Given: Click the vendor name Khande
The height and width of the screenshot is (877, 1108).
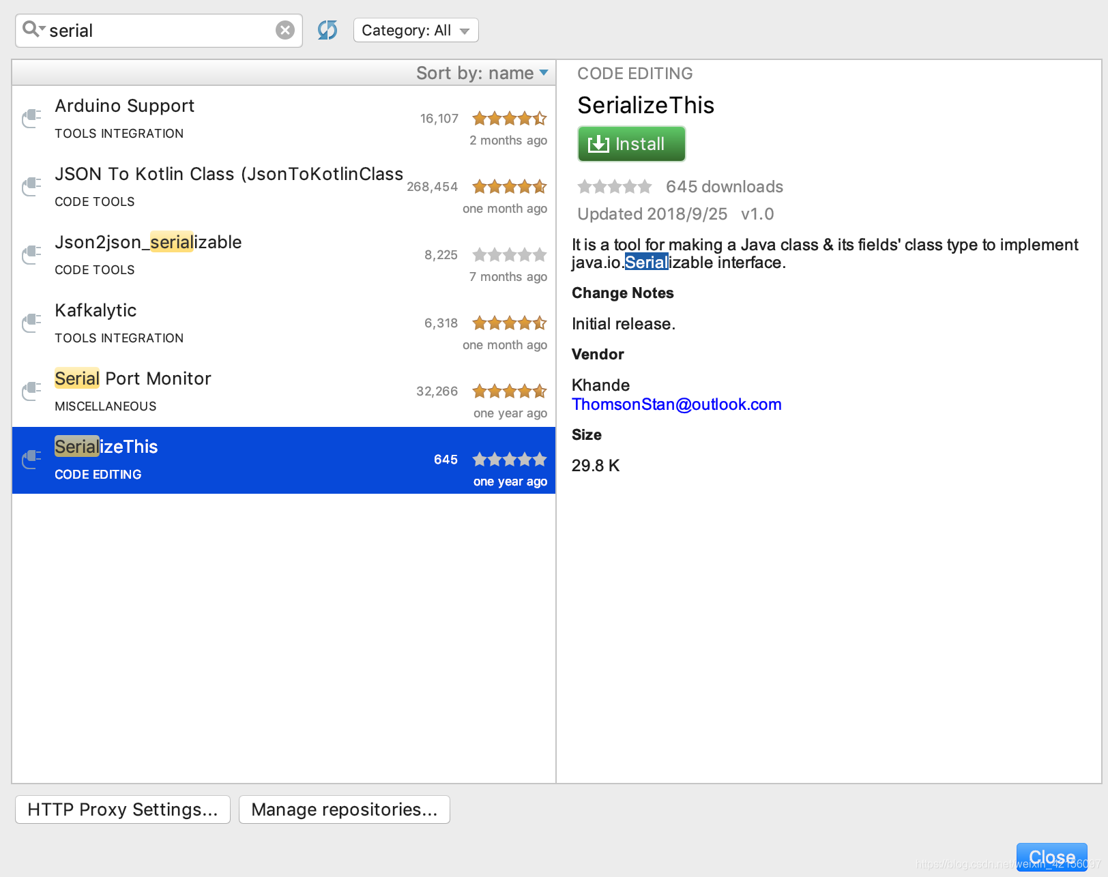Looking at the screenshot, I should [601, 385].
